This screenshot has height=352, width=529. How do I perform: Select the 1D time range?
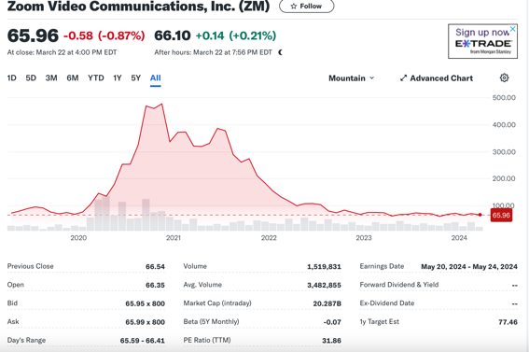(x=12, y=78)
